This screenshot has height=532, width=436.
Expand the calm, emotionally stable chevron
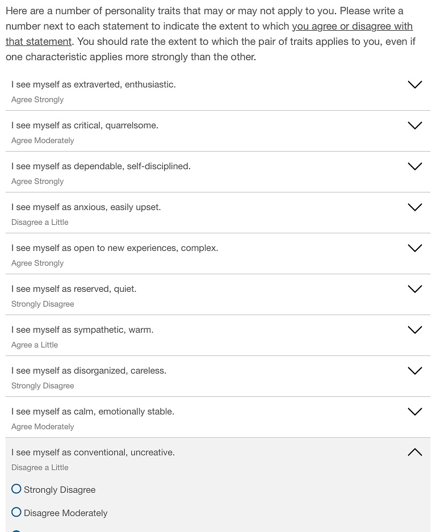(415, 412)
